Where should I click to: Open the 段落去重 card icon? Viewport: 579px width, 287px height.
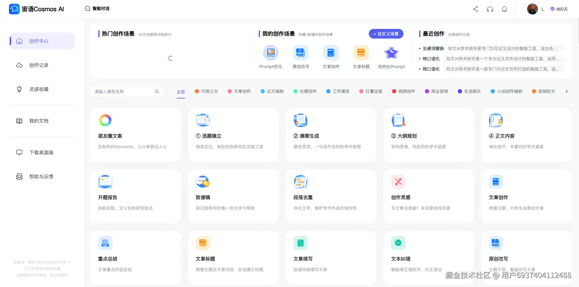tap(301, 182)
